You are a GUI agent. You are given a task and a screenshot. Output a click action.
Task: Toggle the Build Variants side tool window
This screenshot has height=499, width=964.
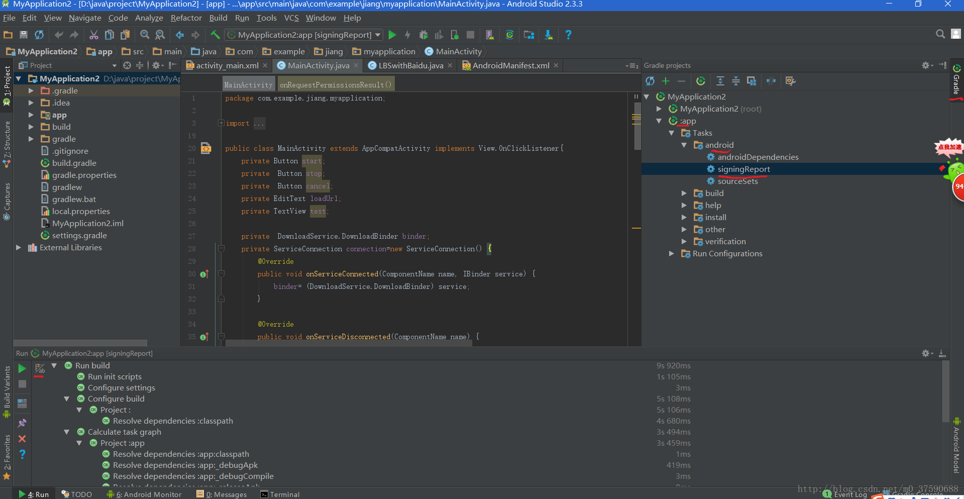(x=7, y=391)
